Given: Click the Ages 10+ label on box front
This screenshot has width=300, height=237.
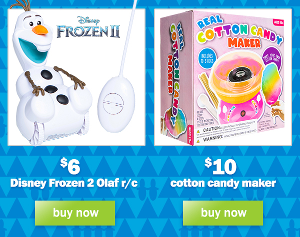Looking at the screenshot, I should [x=278, y=22].
